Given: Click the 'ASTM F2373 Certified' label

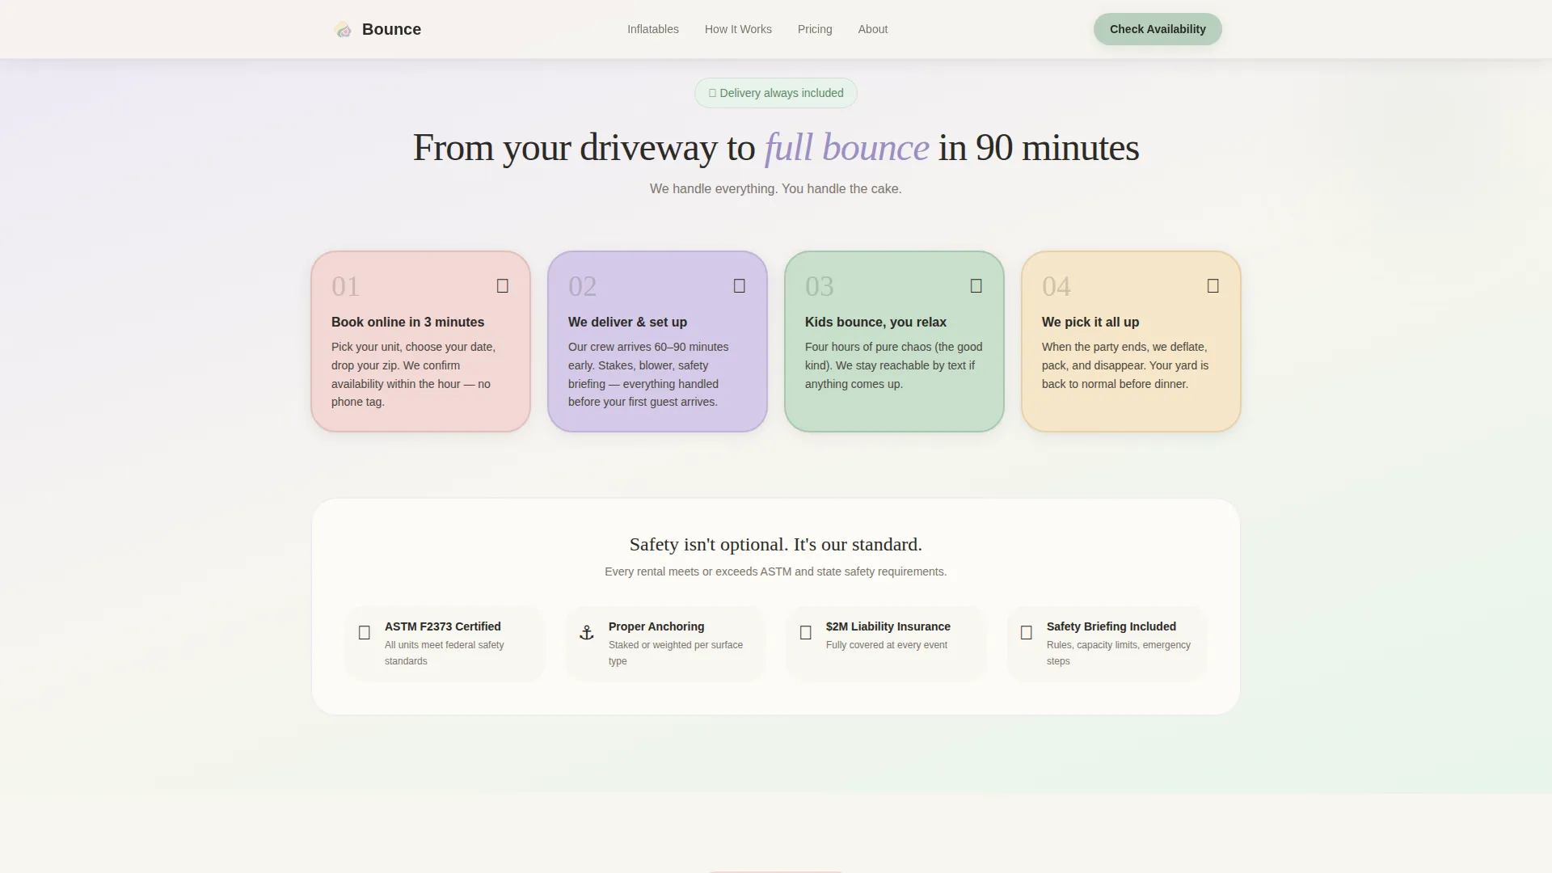Looking at the screenshot, I should [x=443, y=626].
